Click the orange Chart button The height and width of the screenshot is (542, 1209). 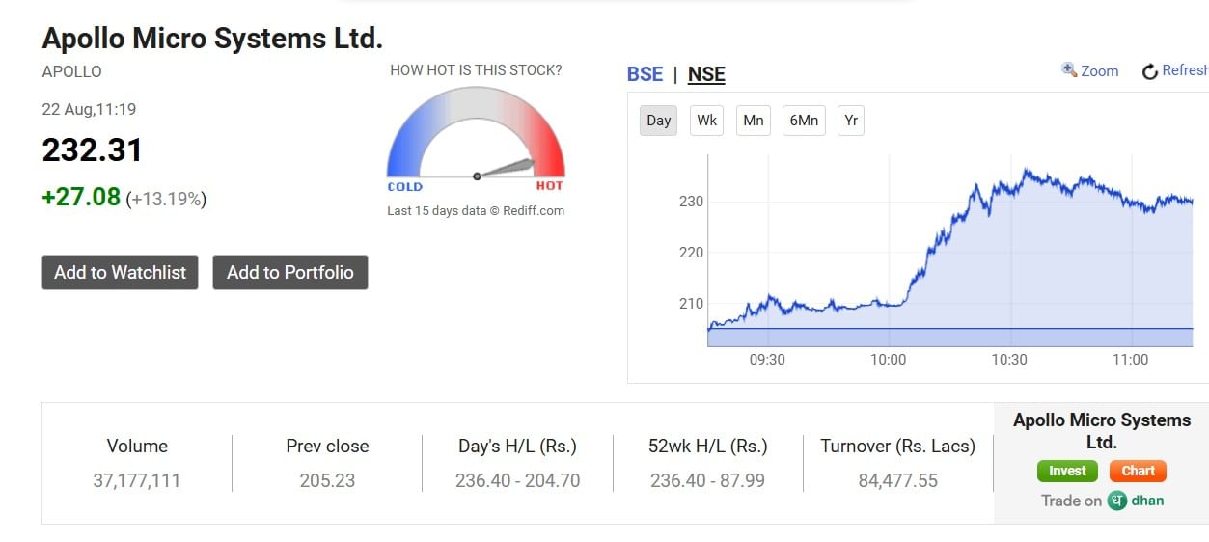point(1138,472)
